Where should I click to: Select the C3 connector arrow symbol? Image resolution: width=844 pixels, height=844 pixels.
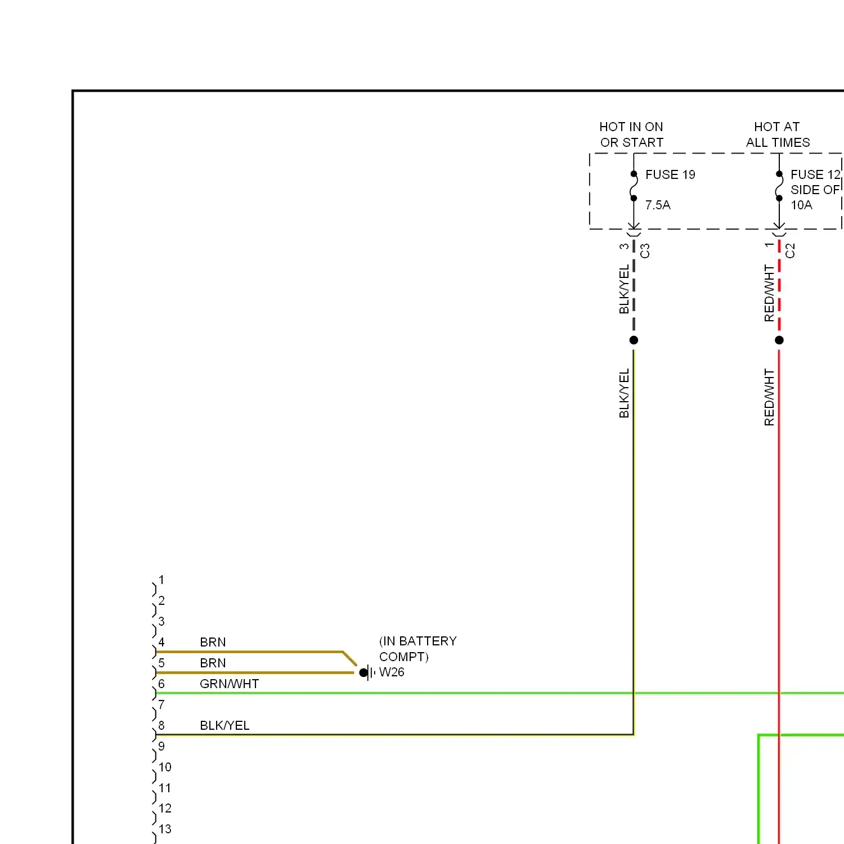point(634,230)
